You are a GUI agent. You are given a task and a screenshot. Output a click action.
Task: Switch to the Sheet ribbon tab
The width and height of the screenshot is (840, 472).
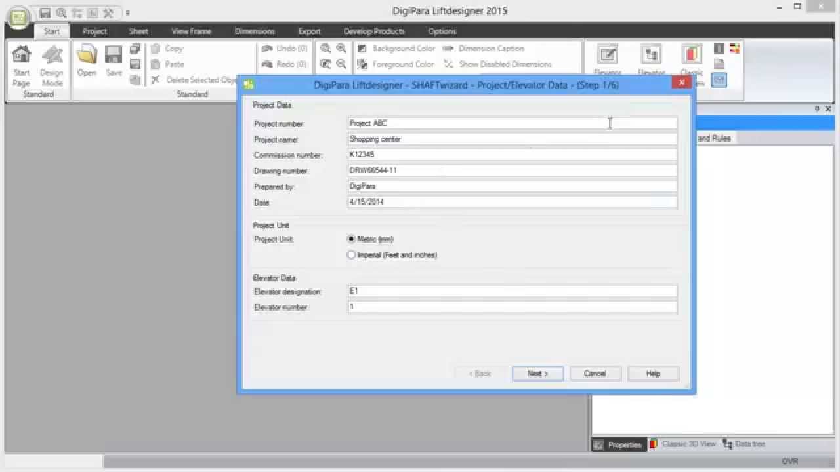coord(138,31)
